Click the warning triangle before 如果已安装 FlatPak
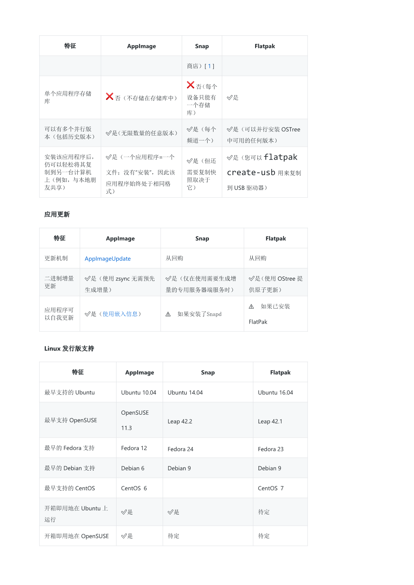414x585 pixels. [x=251, y=306]
